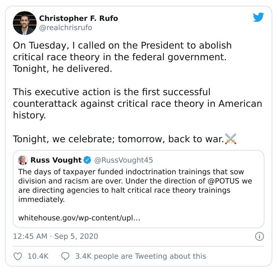Image resolution: width=278 pixels, height=274 pixels.
Task: Open the tweet info icon
Action: (259, 237)
